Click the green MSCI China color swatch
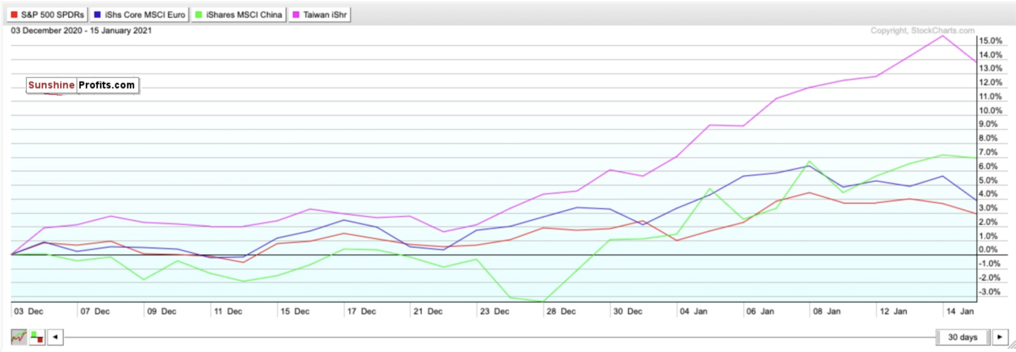 [199, 15]
